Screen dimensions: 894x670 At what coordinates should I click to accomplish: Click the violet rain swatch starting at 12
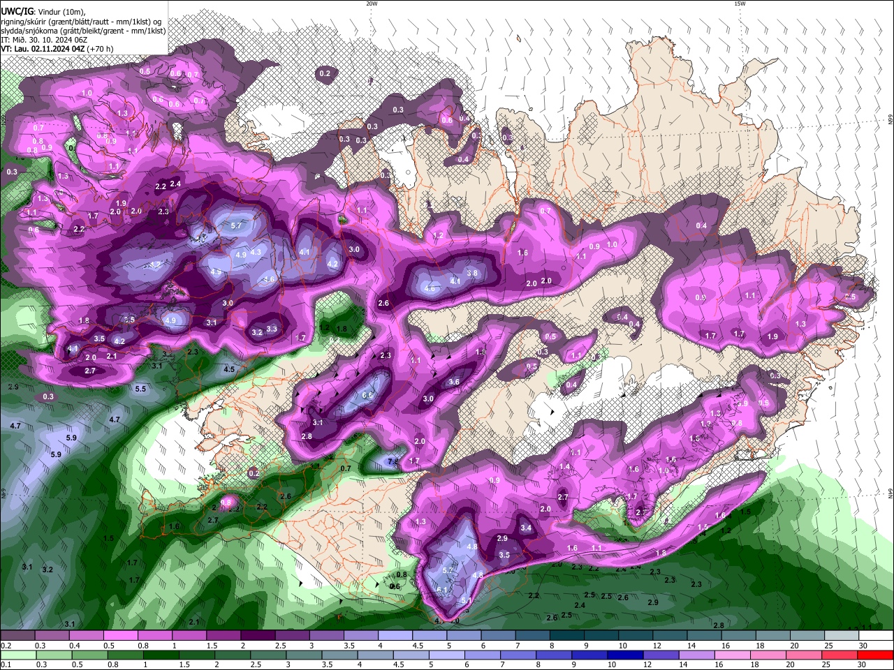pyautogui.click(x=661, y=655)
